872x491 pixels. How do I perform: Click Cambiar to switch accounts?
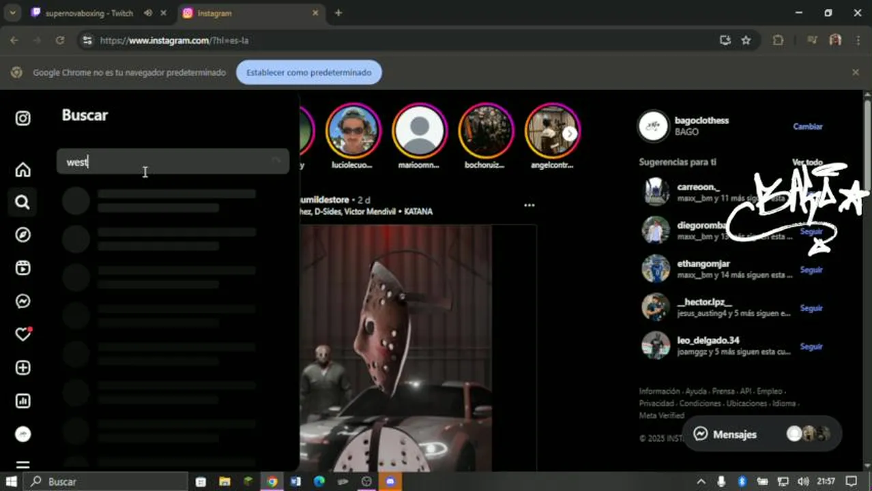[807, 126]
